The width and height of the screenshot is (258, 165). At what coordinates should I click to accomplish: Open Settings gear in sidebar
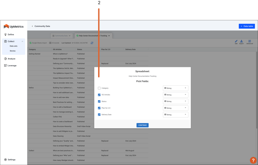pos(5,160)
